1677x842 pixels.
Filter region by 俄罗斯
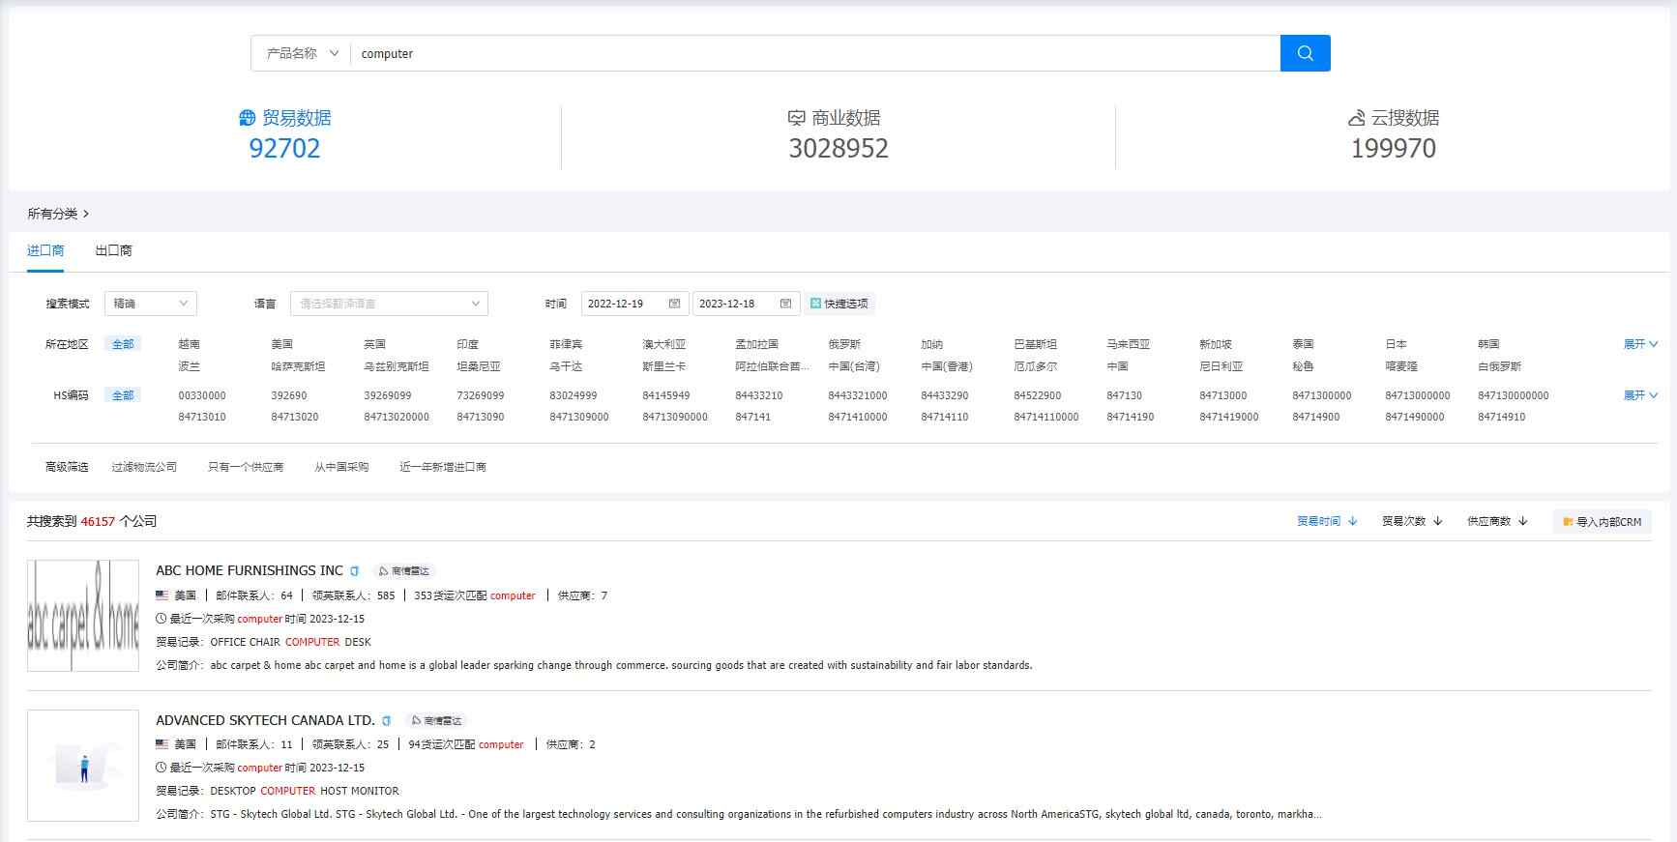point(844,344)
